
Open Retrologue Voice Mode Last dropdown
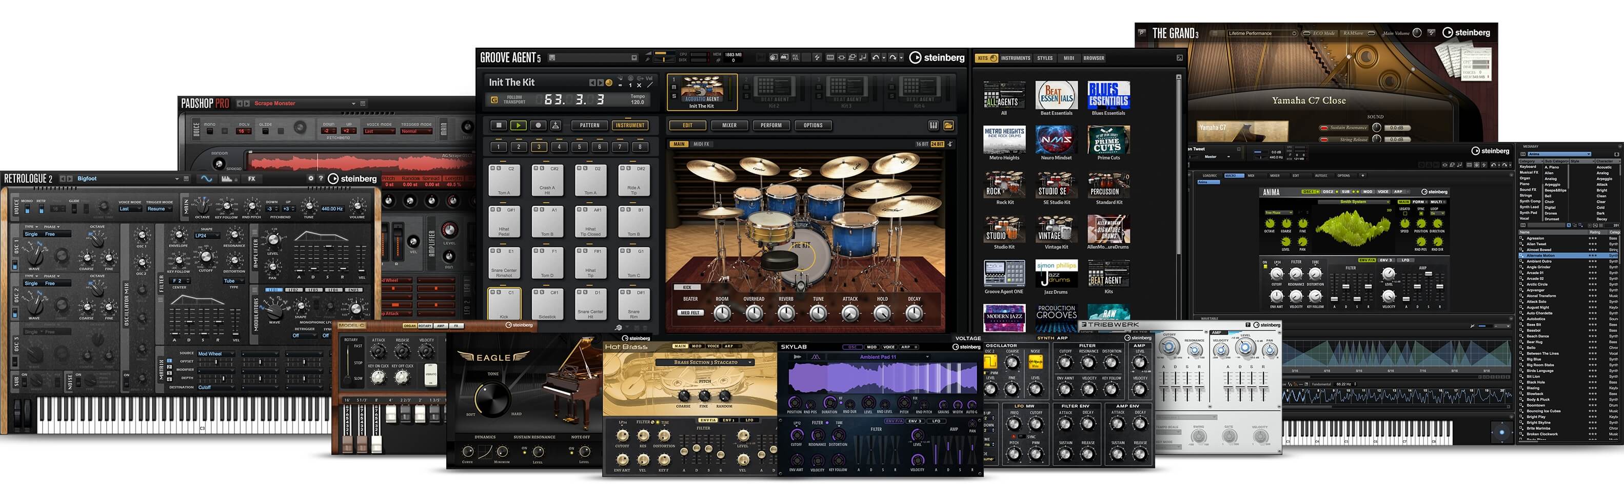tap(130, 209)
